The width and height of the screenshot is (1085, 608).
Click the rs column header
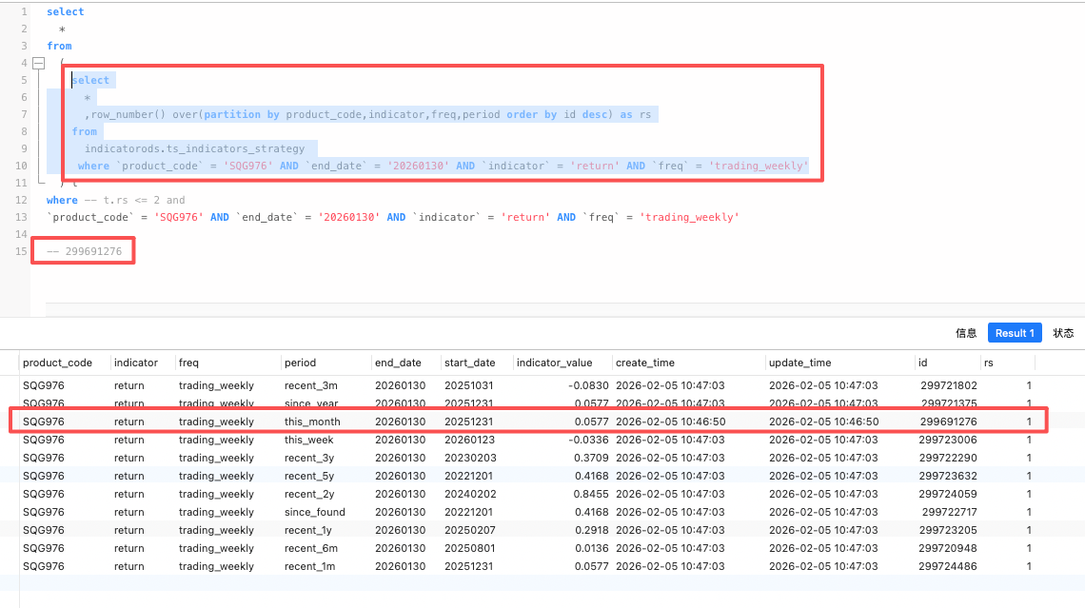(992, 363)
